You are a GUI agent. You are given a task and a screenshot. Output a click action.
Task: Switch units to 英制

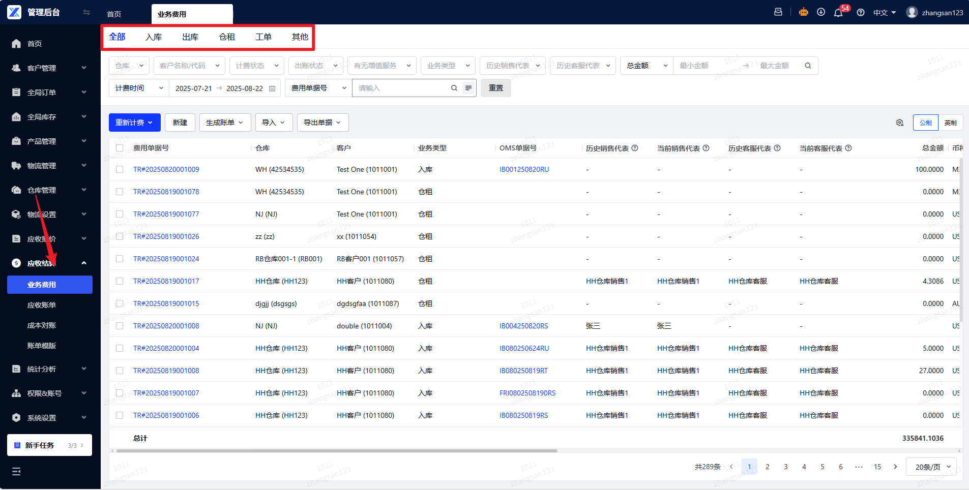click(x=950, y=122)
